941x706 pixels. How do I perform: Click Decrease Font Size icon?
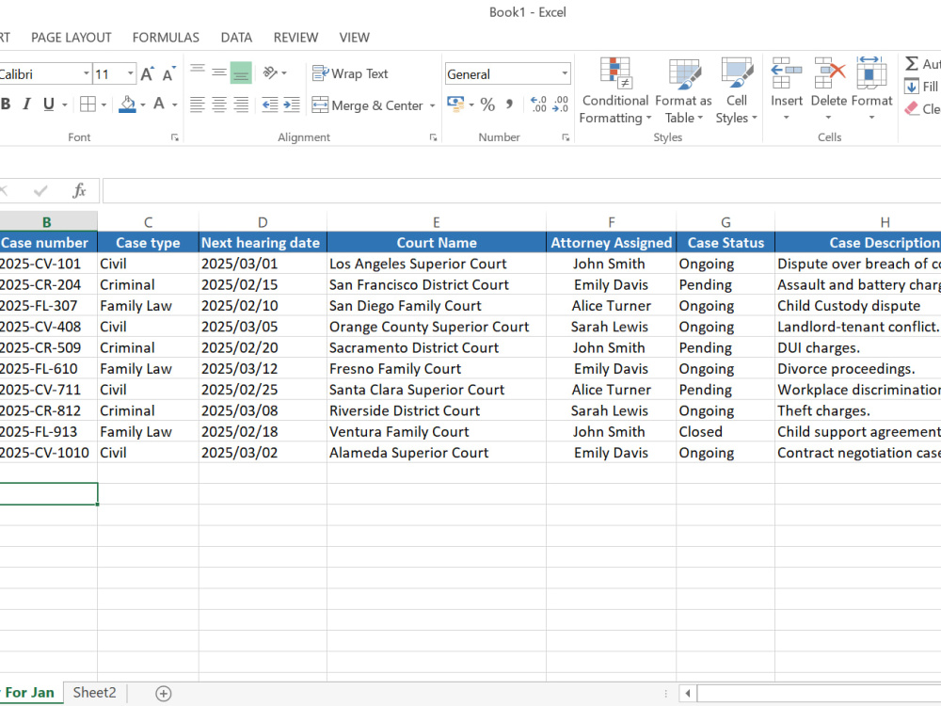click(x=168, y=74)
